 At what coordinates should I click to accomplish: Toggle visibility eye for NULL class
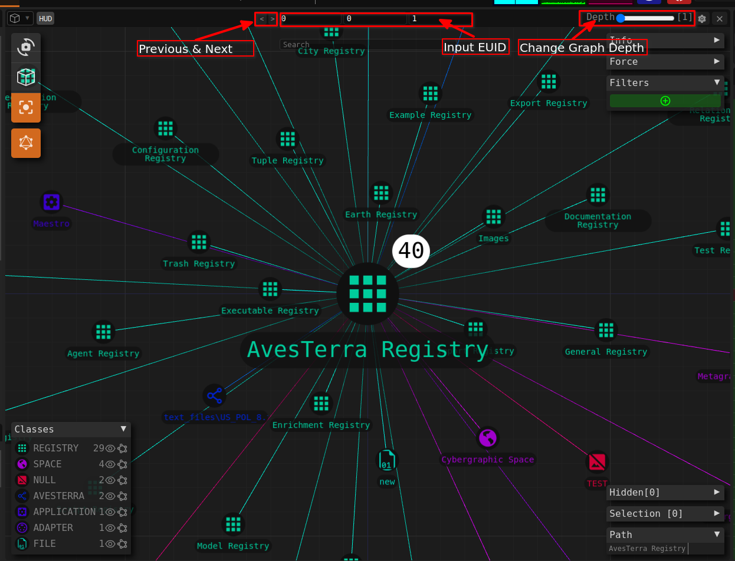click(x=110, y=480)
